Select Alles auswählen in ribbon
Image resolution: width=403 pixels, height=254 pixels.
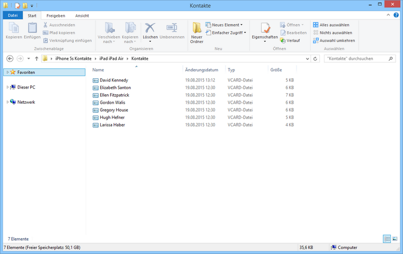click(x=334, y=25)
